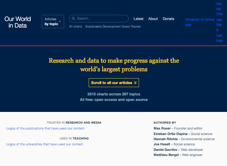The height and width of the screenshot is (166, 227).
Task: Click 'Authored by' heading
Action: [x=165, y=123]
